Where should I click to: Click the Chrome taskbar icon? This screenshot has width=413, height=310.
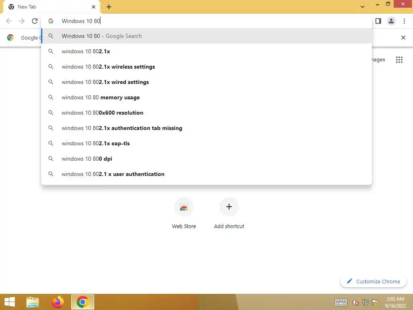click(x=82, y=302)
